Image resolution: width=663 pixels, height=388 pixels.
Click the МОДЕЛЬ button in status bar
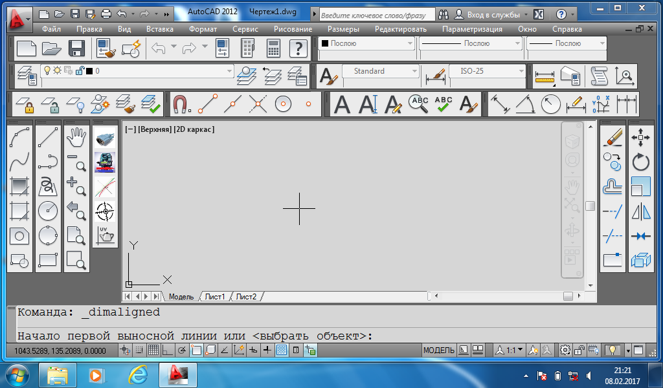pyautogui.click(x=438, y=350)
